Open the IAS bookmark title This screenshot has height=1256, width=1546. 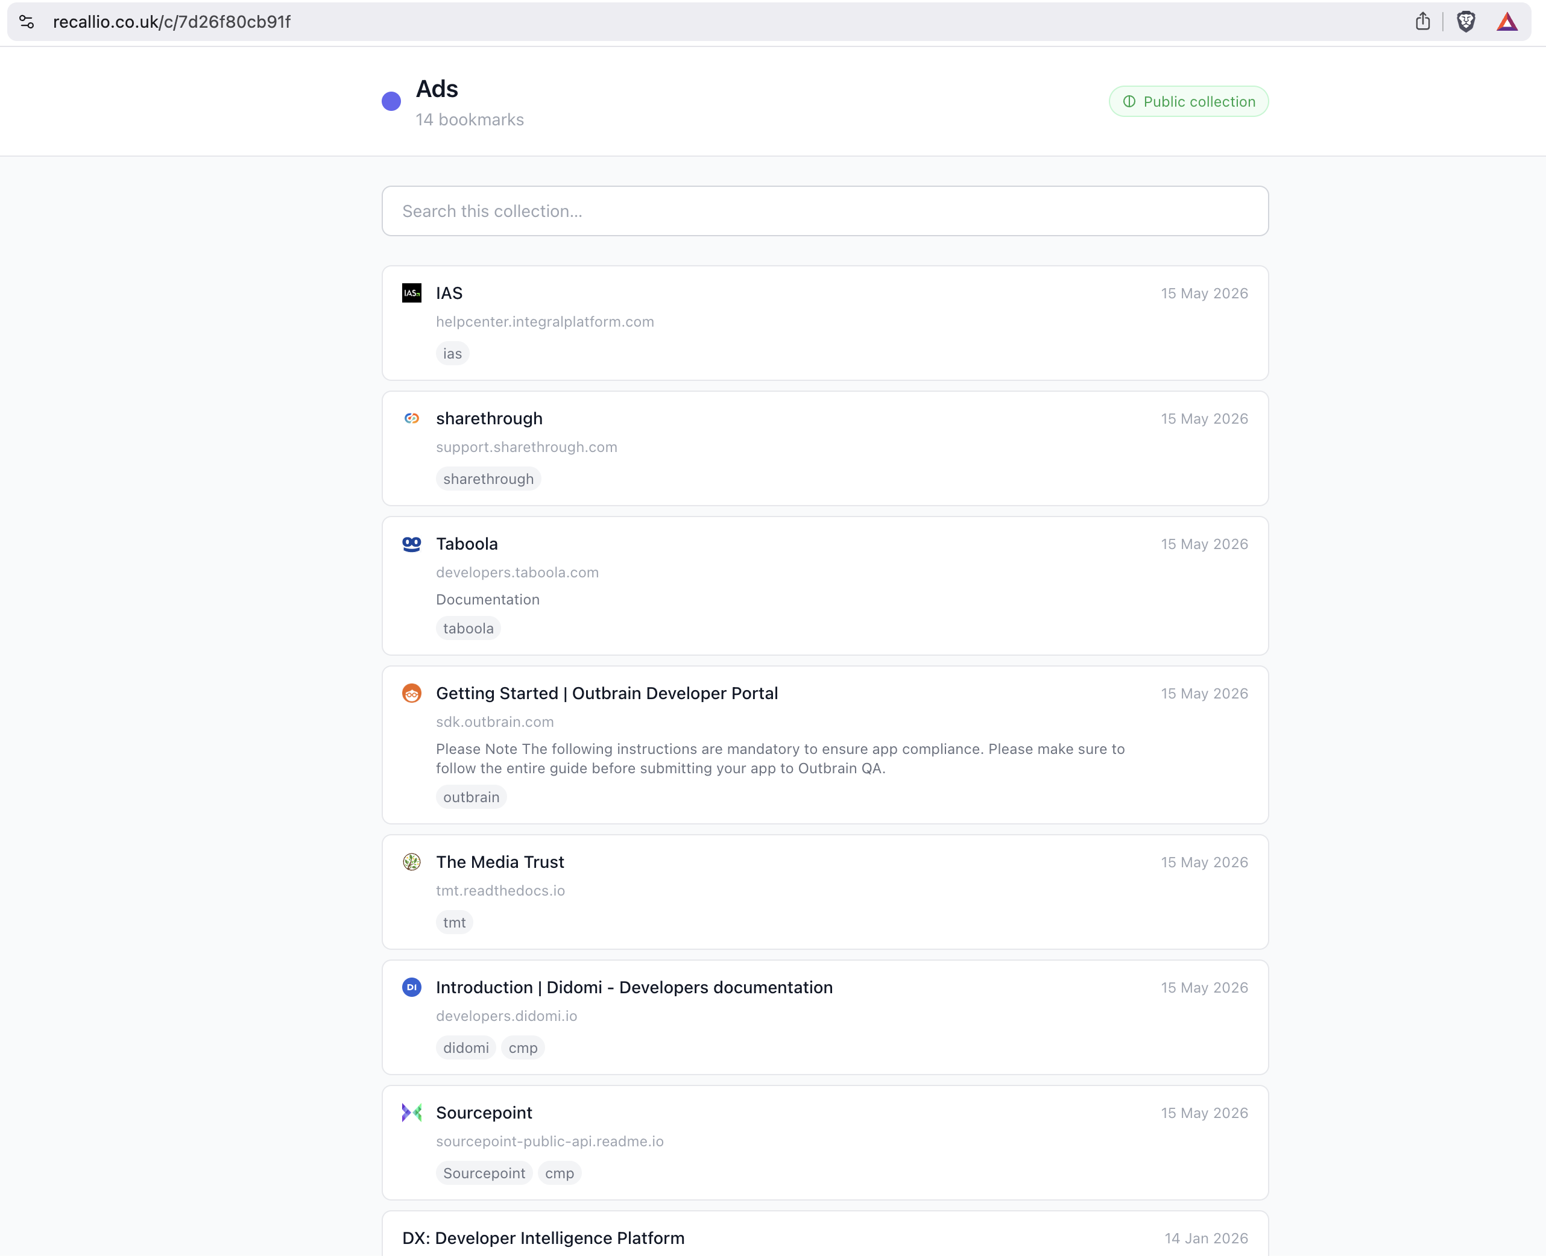pyautogui.click(x=449, y=293)
